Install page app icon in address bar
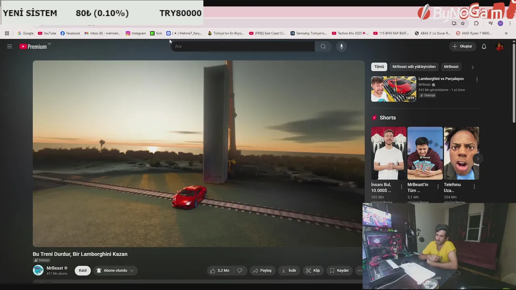 tap(454, 23)
